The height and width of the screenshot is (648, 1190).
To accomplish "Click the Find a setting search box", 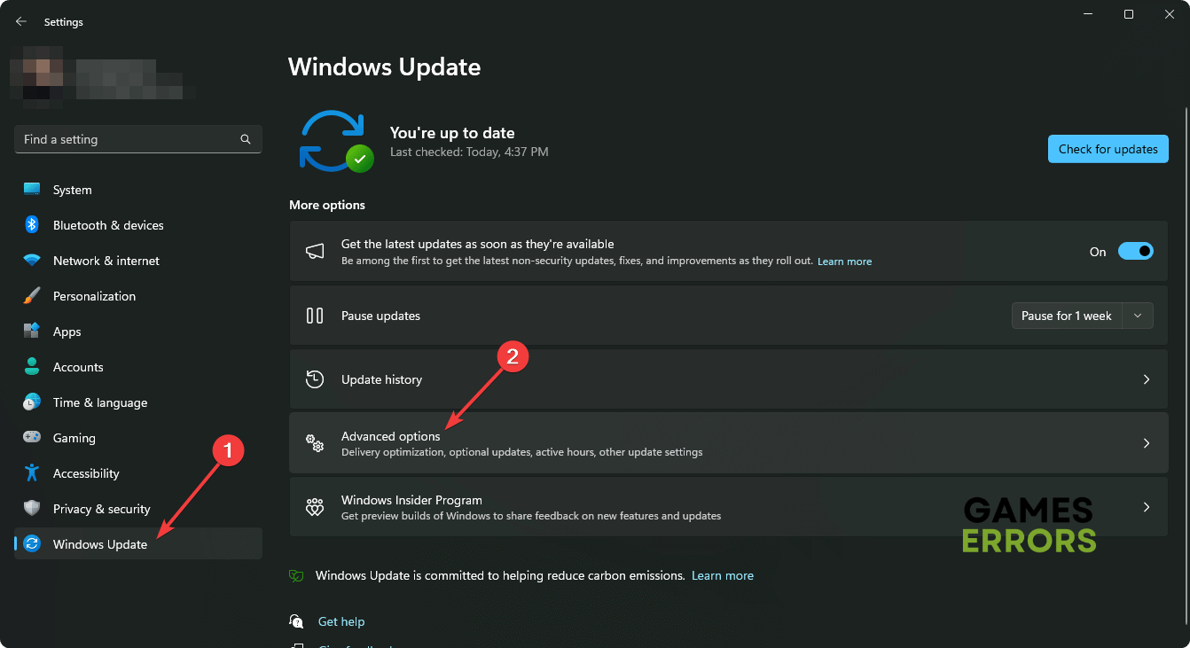I will [x=138, y=139].
